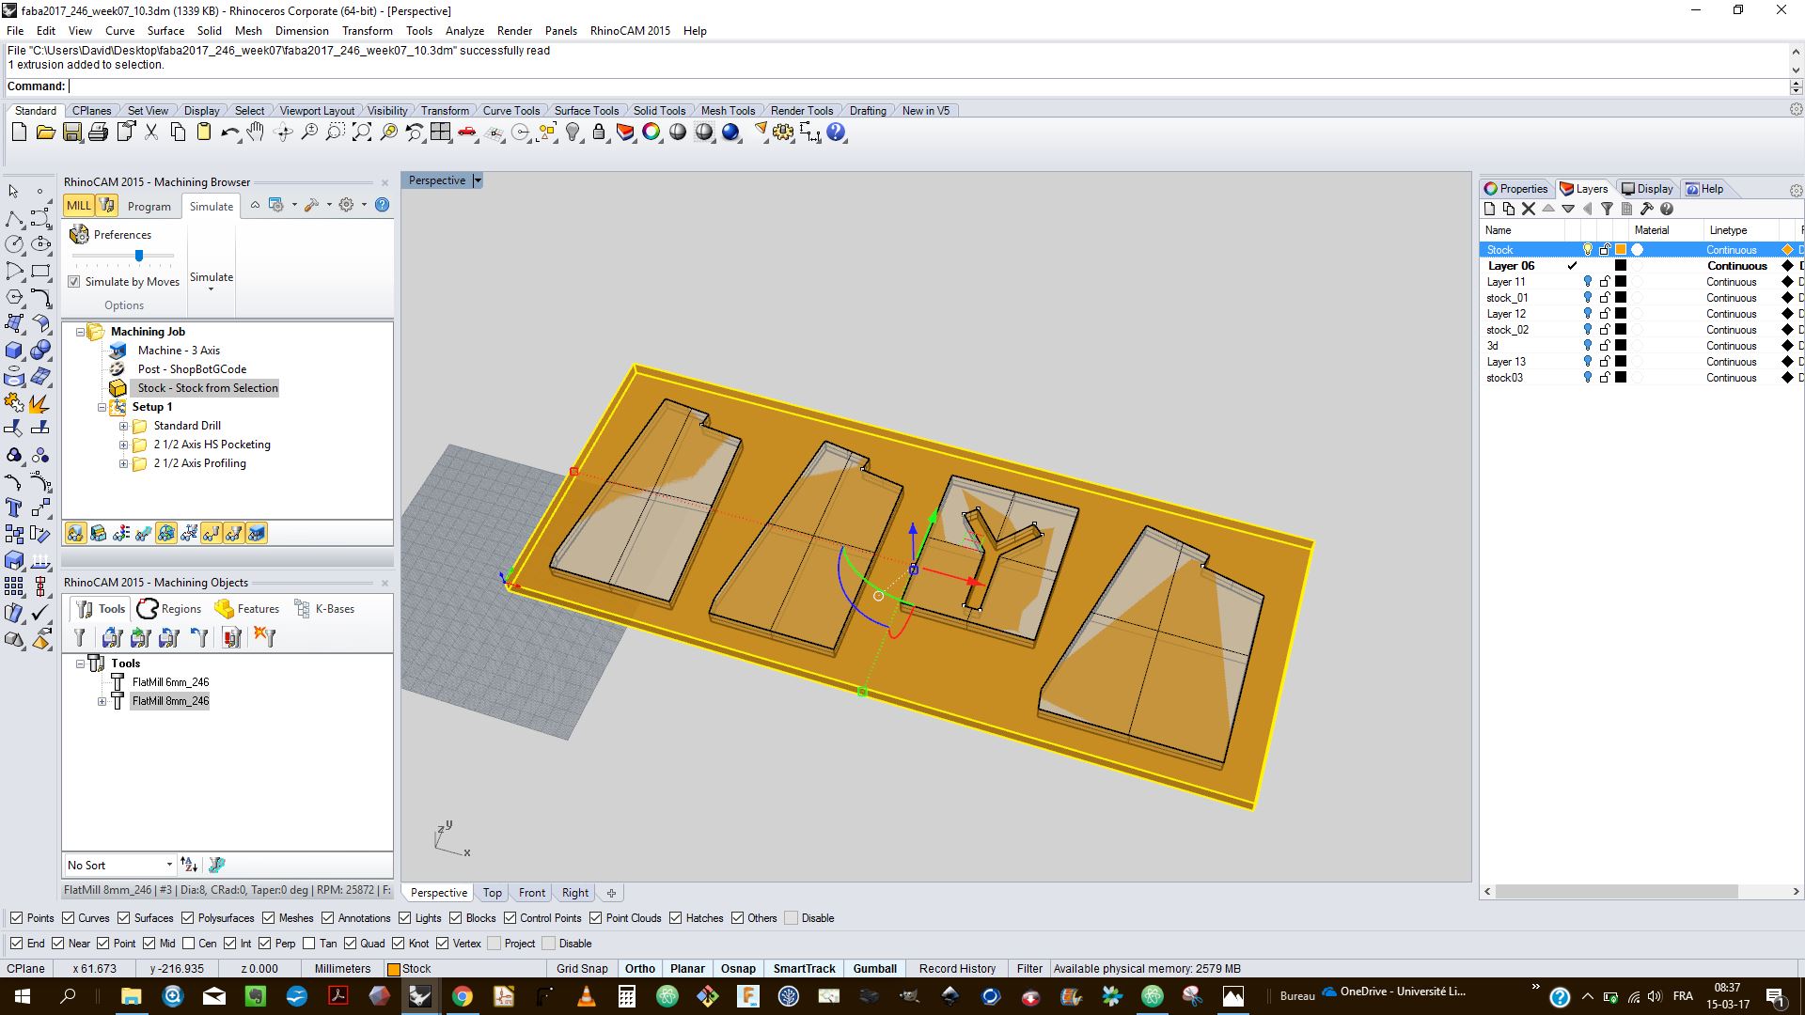Image resolution: width=1805 pixels, height=1015 pixels.
Task: Collapse the Machining Job tree node
Action: point(80,332)
